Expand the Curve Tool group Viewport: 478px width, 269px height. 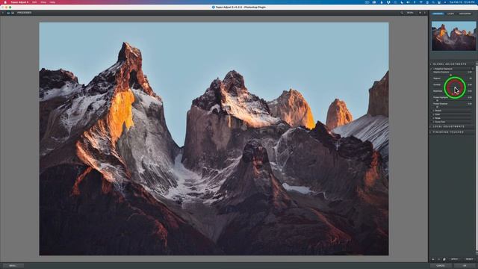pyautogui.click(x=439, y=122)
